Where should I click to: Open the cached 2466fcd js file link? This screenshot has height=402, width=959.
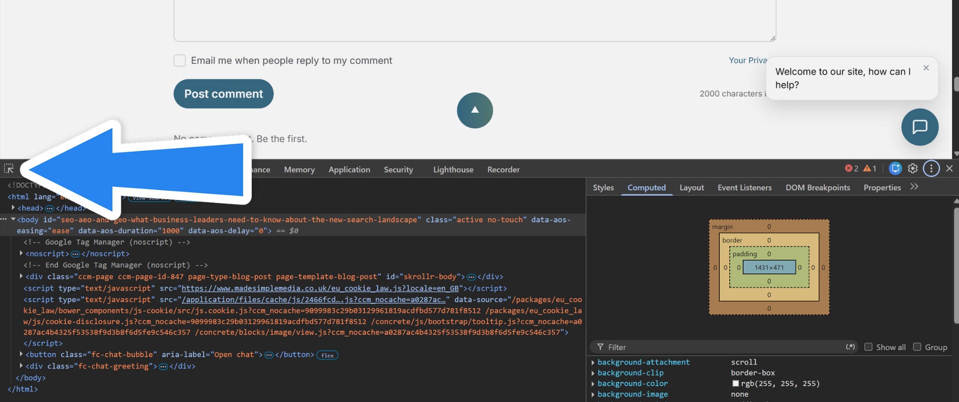tap(313, 300)
